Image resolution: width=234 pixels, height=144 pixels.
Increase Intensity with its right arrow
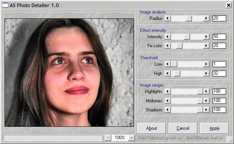(x=206, y=37)
